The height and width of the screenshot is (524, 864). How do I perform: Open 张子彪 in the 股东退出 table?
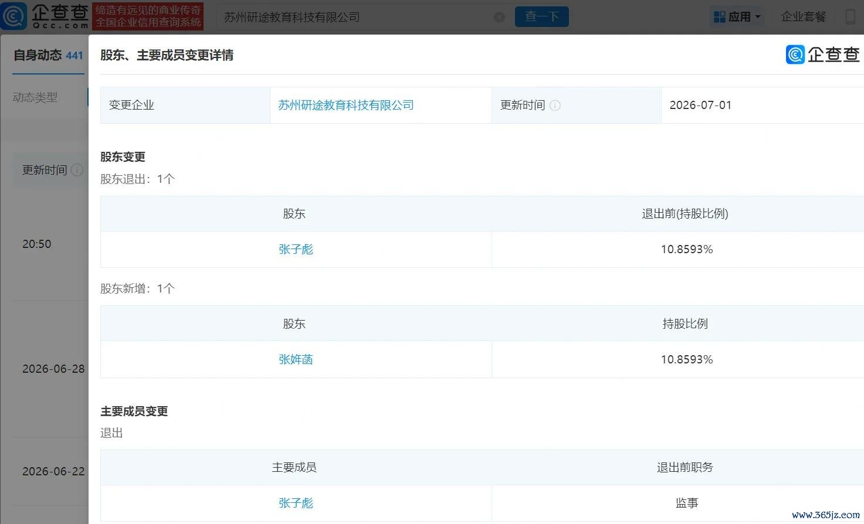296,249
